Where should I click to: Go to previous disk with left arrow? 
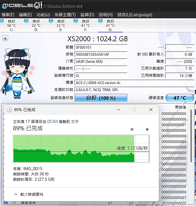tap(5, 39)
